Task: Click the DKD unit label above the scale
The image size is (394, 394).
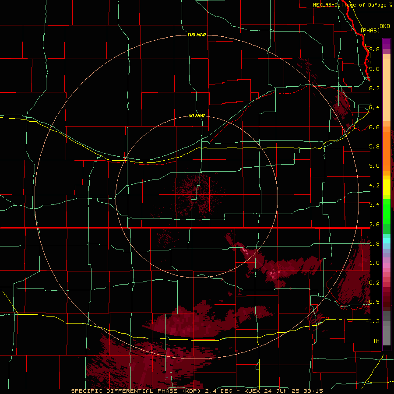Action: point(385,26)
